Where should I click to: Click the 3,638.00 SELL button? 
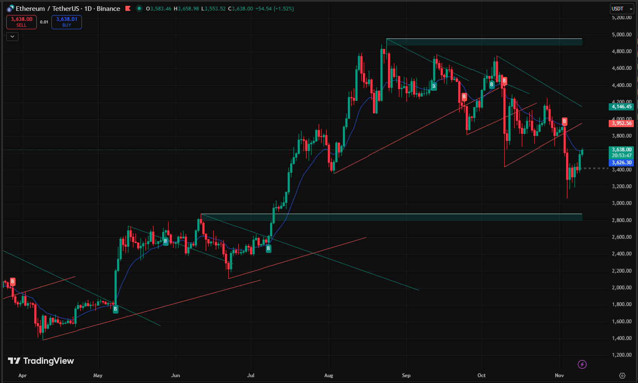click(x=21, y=22)
